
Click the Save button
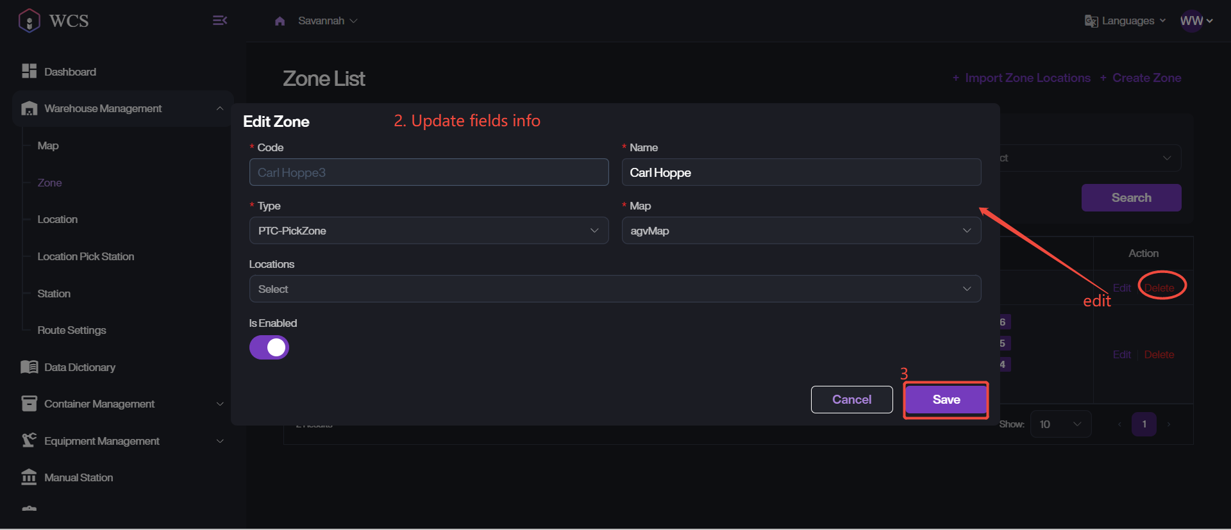946,400
